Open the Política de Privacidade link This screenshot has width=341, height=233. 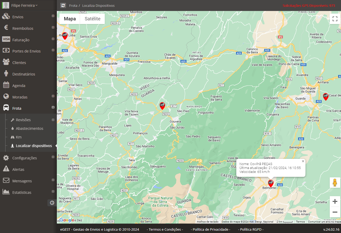[x=211, y=229]
